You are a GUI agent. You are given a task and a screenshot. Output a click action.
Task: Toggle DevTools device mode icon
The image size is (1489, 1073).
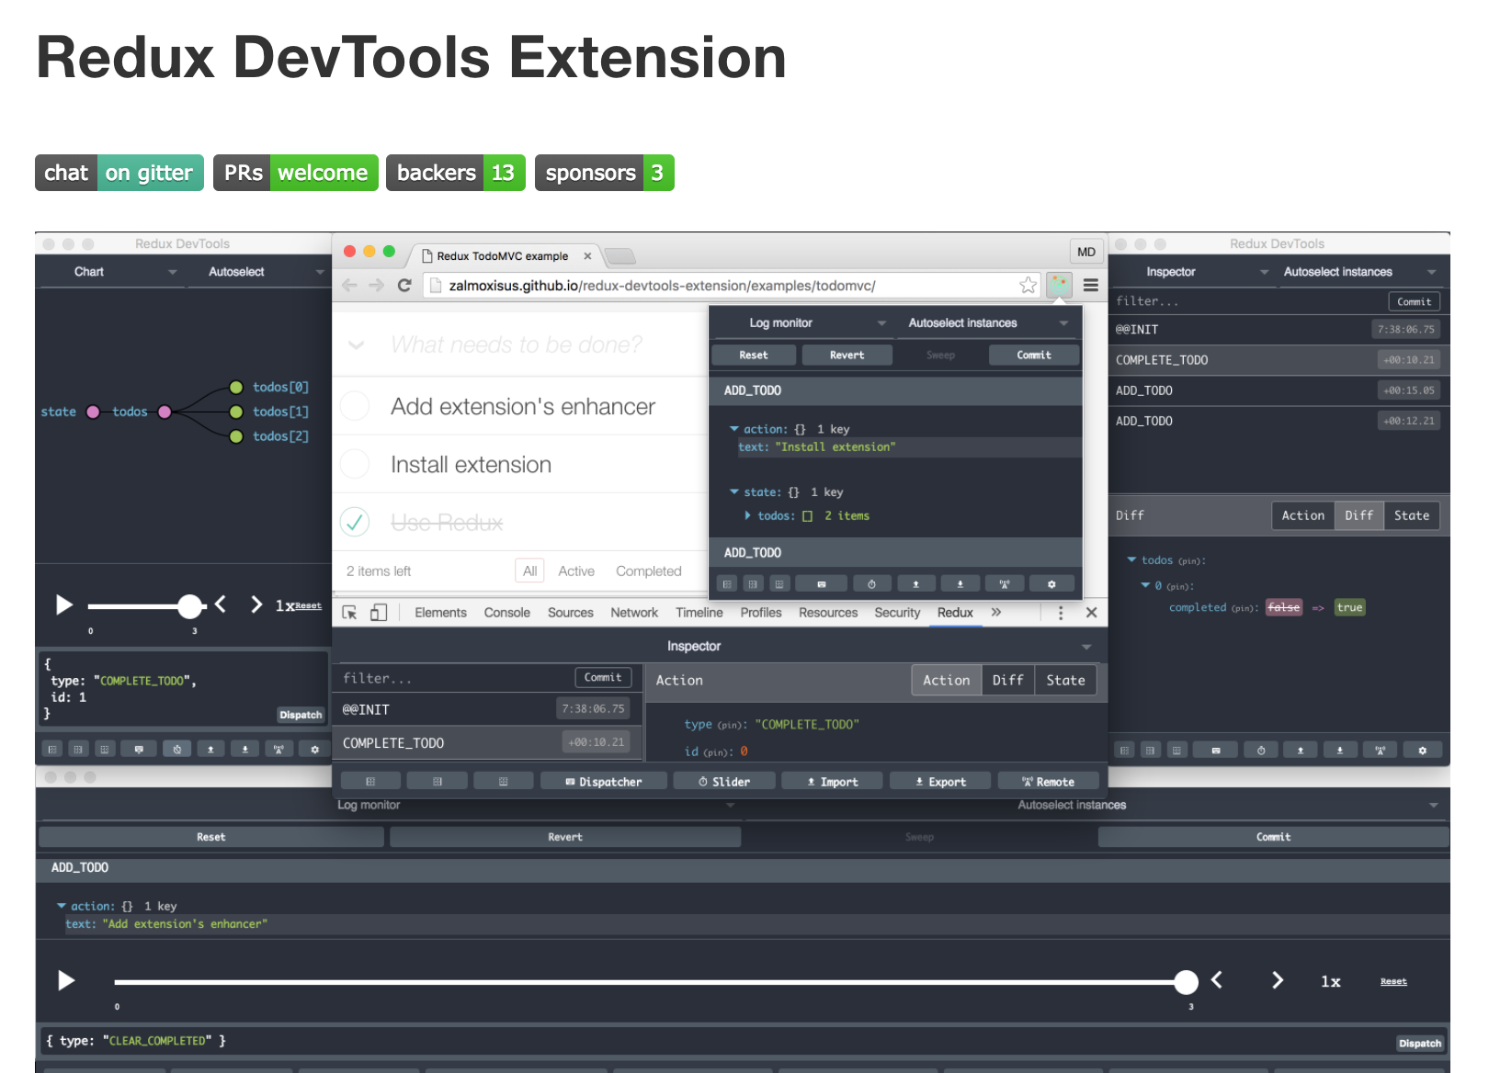(379, 613)
